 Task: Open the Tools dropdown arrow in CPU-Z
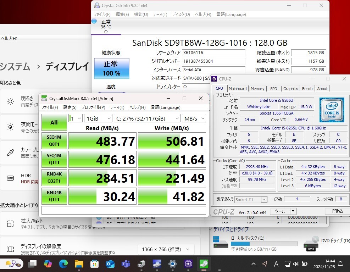[293, 211]
